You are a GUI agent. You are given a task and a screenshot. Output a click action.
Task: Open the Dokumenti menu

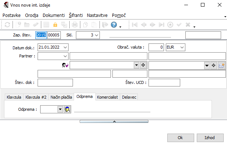click(x=54, y=15)
